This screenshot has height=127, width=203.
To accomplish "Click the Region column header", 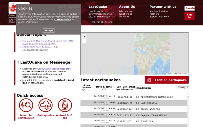I will click(x=146, y=88).
